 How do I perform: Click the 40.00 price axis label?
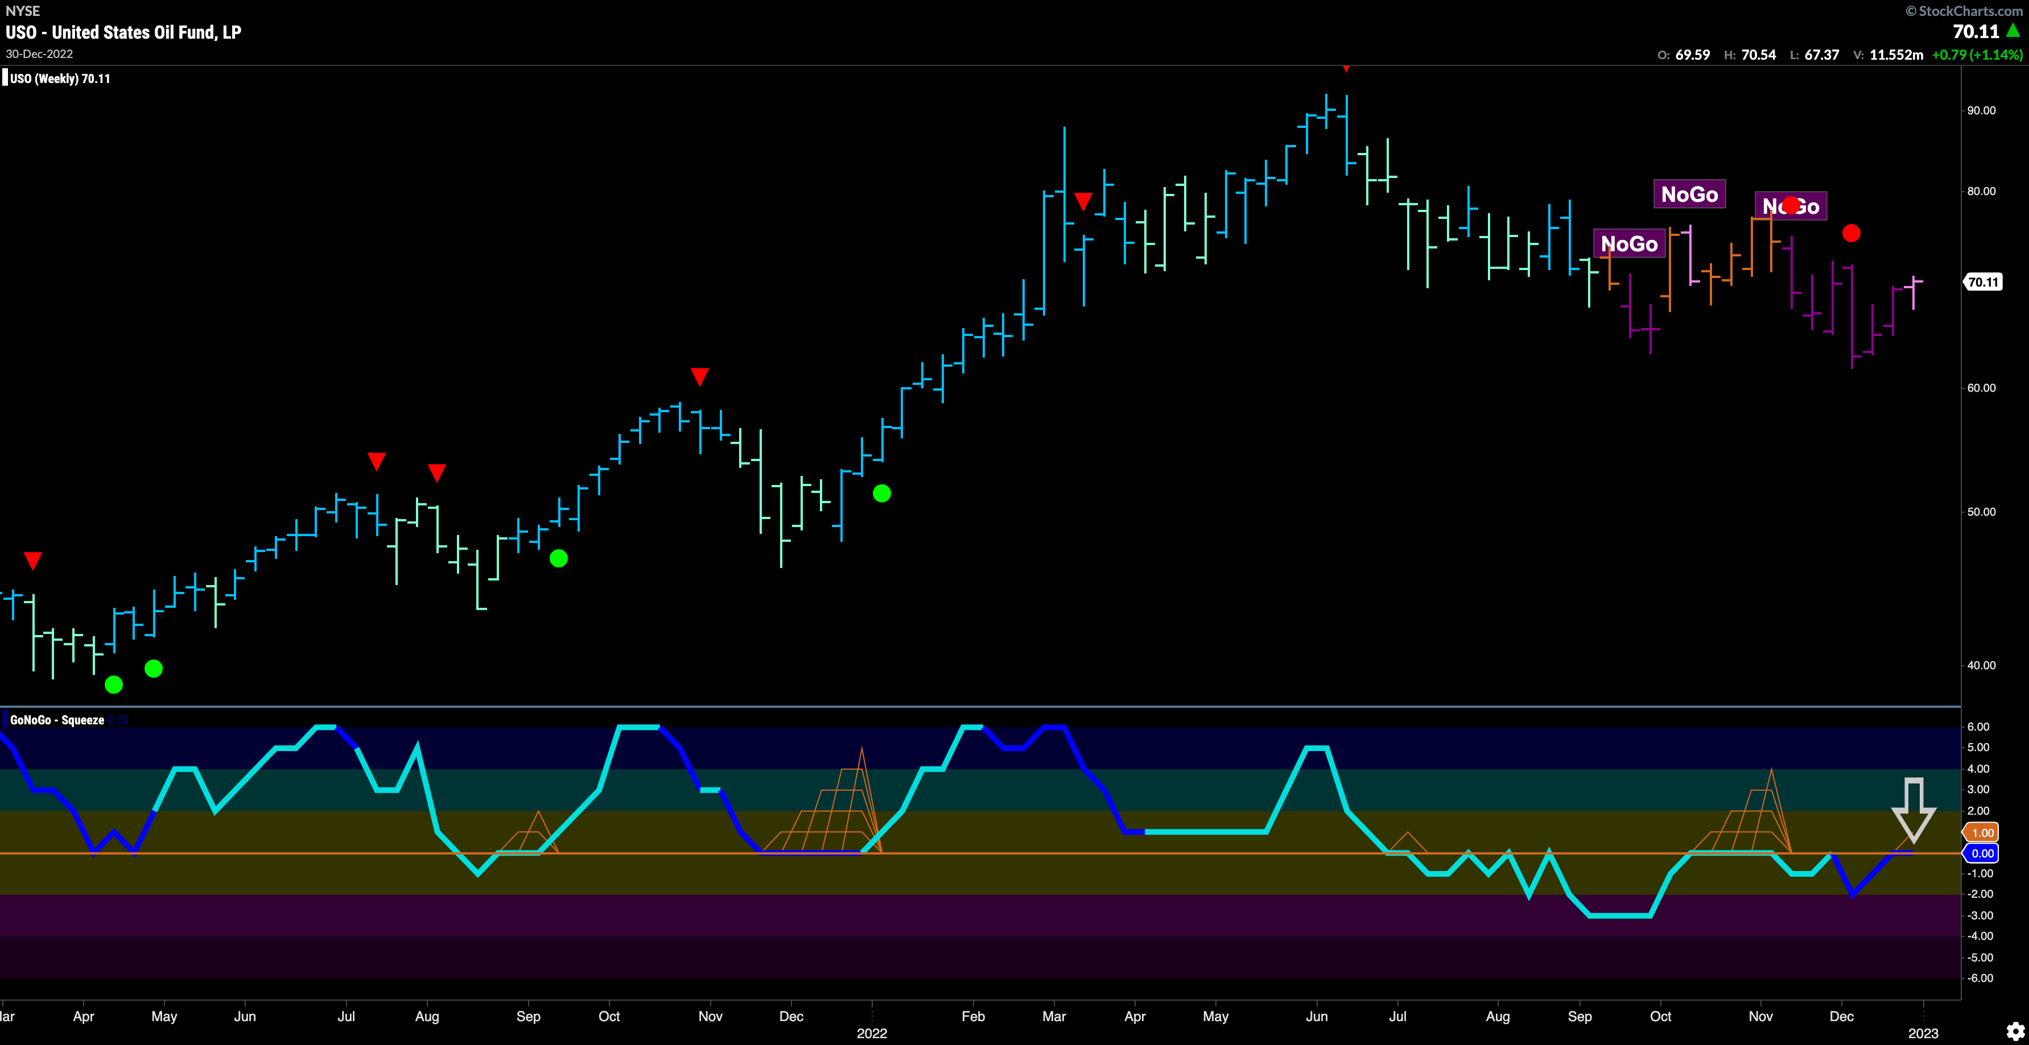[x=1981, y=665]
